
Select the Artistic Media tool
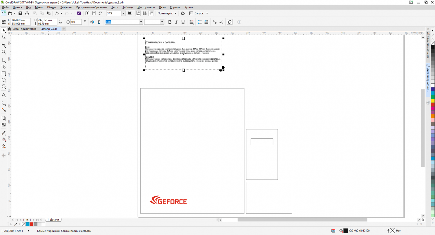pyautogui.click(x=4, y=67)
